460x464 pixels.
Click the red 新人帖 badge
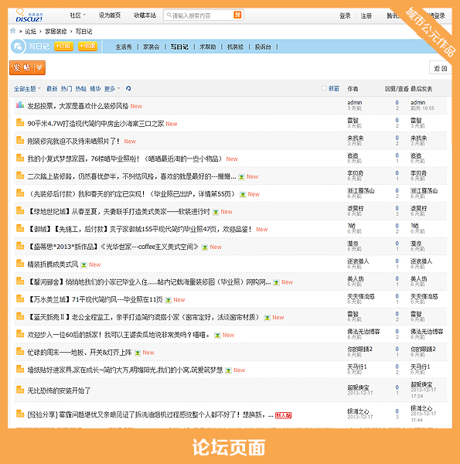click(284, 415)
